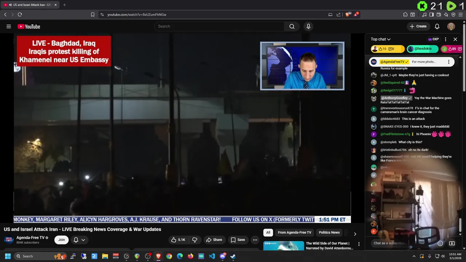Open Discord from the taskbar

click(x=222, y=256)
